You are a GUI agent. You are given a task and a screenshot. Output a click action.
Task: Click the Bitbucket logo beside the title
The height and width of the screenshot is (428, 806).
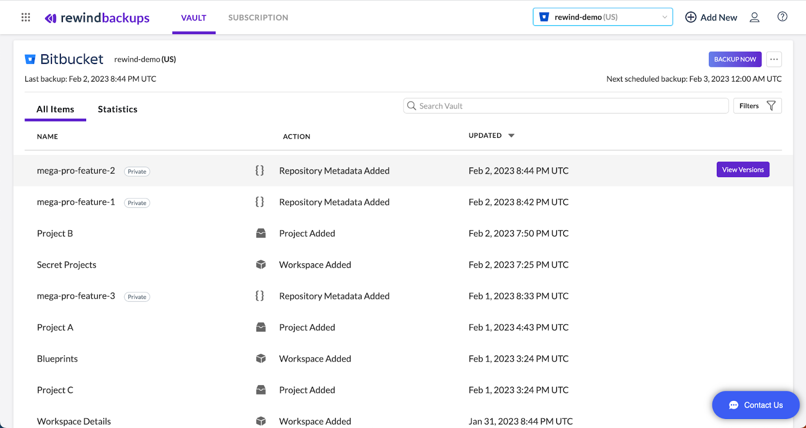(30, 59)
